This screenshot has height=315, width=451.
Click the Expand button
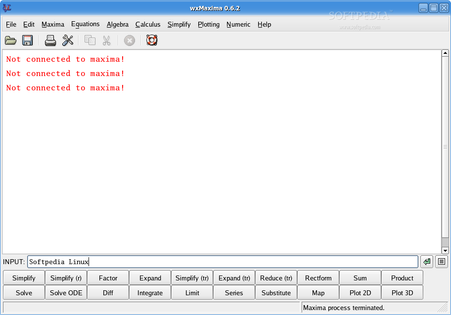tap(150, 278)
